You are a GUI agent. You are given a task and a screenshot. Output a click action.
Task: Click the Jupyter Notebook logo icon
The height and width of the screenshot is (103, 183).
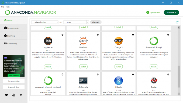[83, 41]
